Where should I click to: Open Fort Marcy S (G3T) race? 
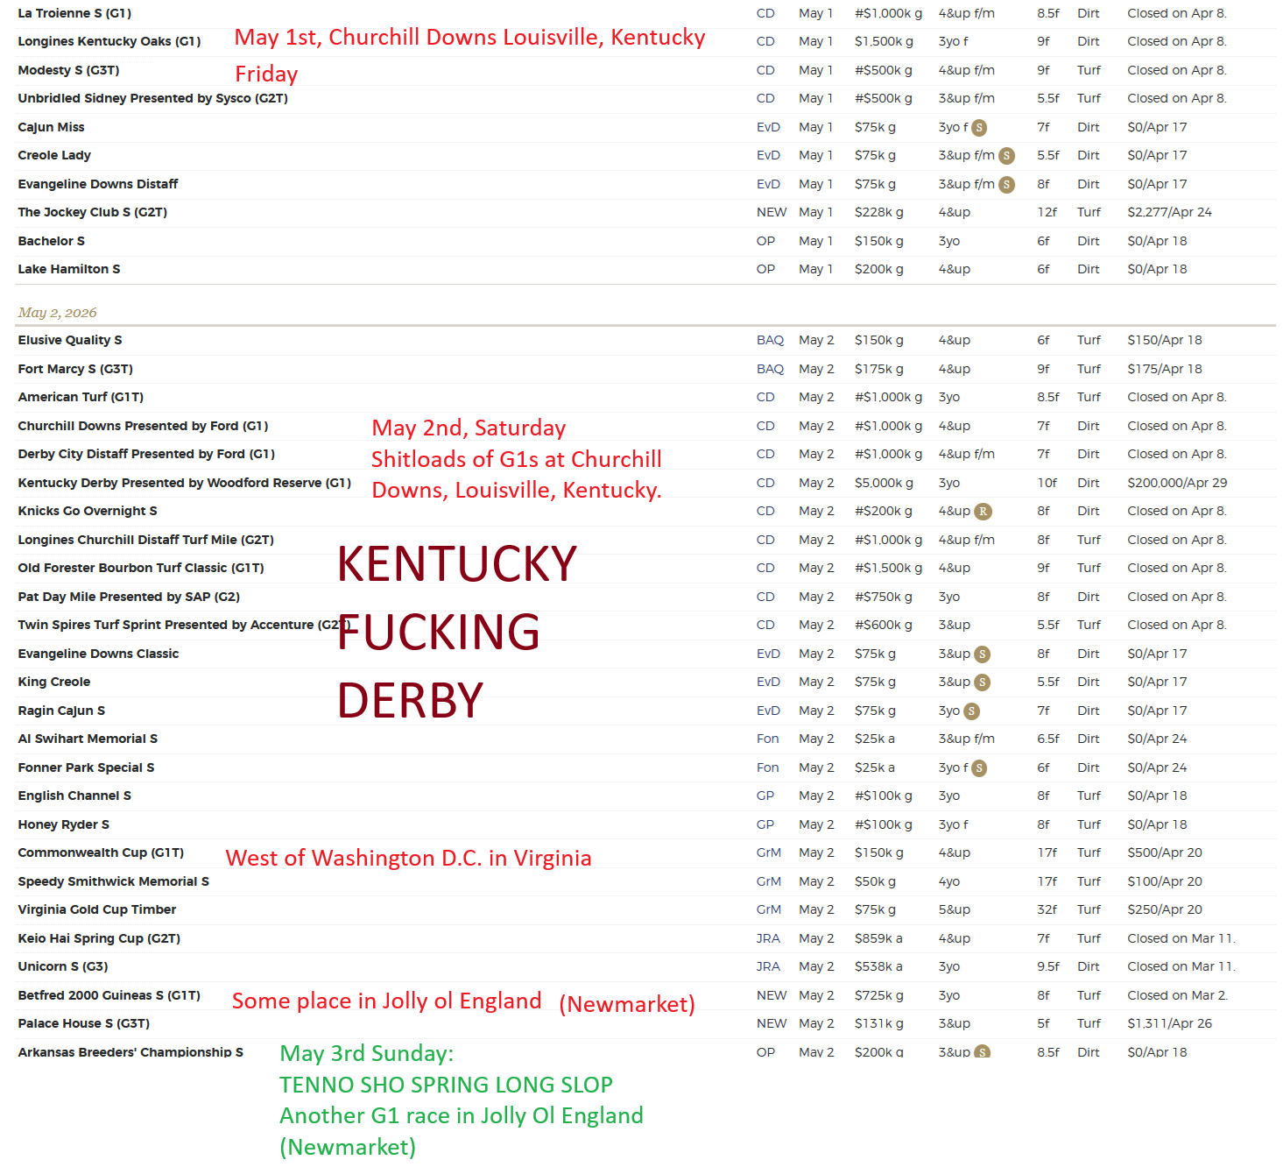[x=75, y=369]
